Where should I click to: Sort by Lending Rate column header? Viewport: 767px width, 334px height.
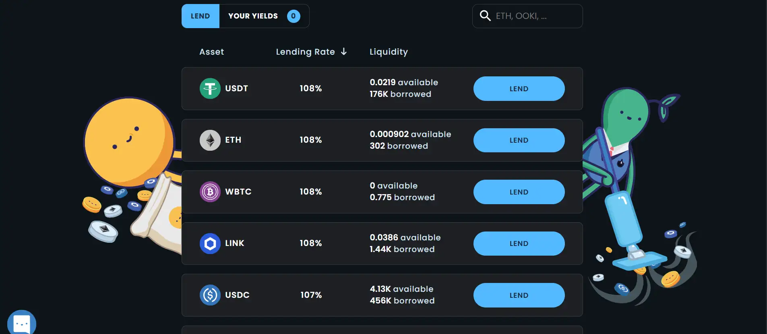tap(305, 52)
